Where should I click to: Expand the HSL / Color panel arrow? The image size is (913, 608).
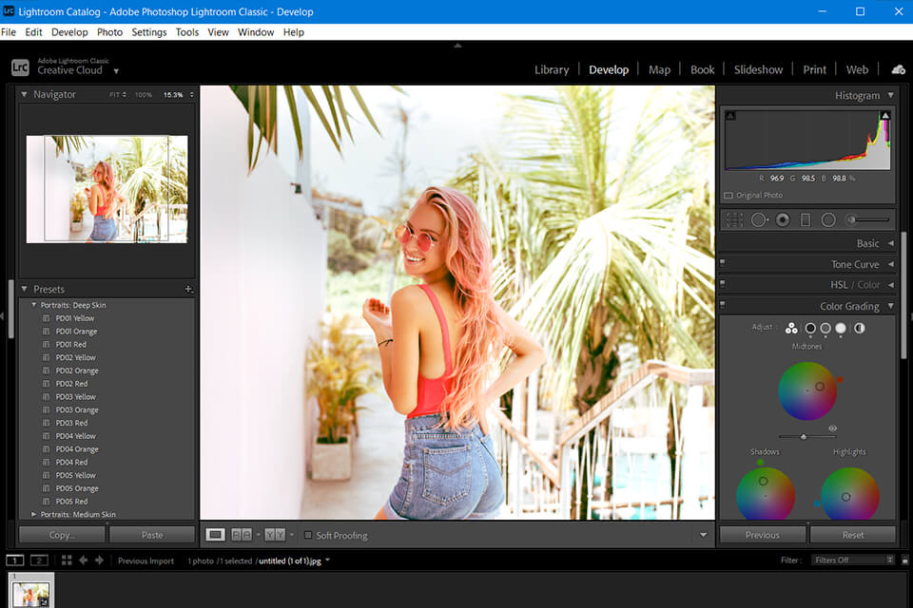(x=890, y=285)
